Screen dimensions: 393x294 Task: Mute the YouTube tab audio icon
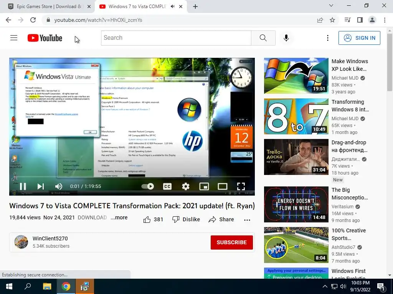pyautogui.click(x=172, y=7)
